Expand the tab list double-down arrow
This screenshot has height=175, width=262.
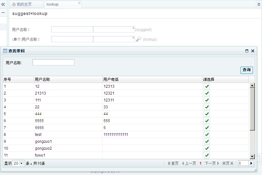259,4
